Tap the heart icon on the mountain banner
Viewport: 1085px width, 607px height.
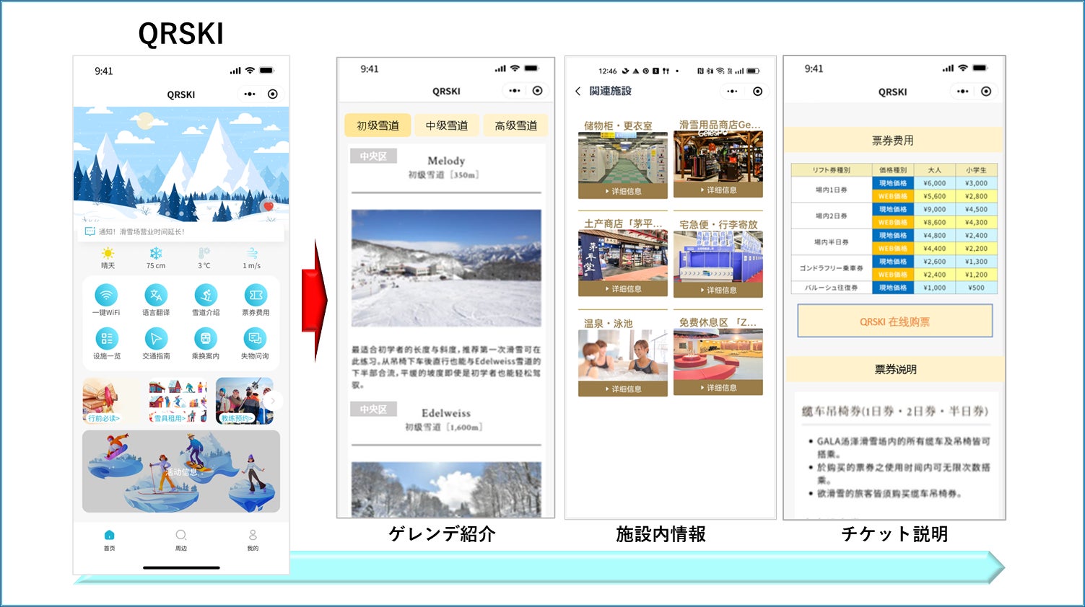(269, 207)
